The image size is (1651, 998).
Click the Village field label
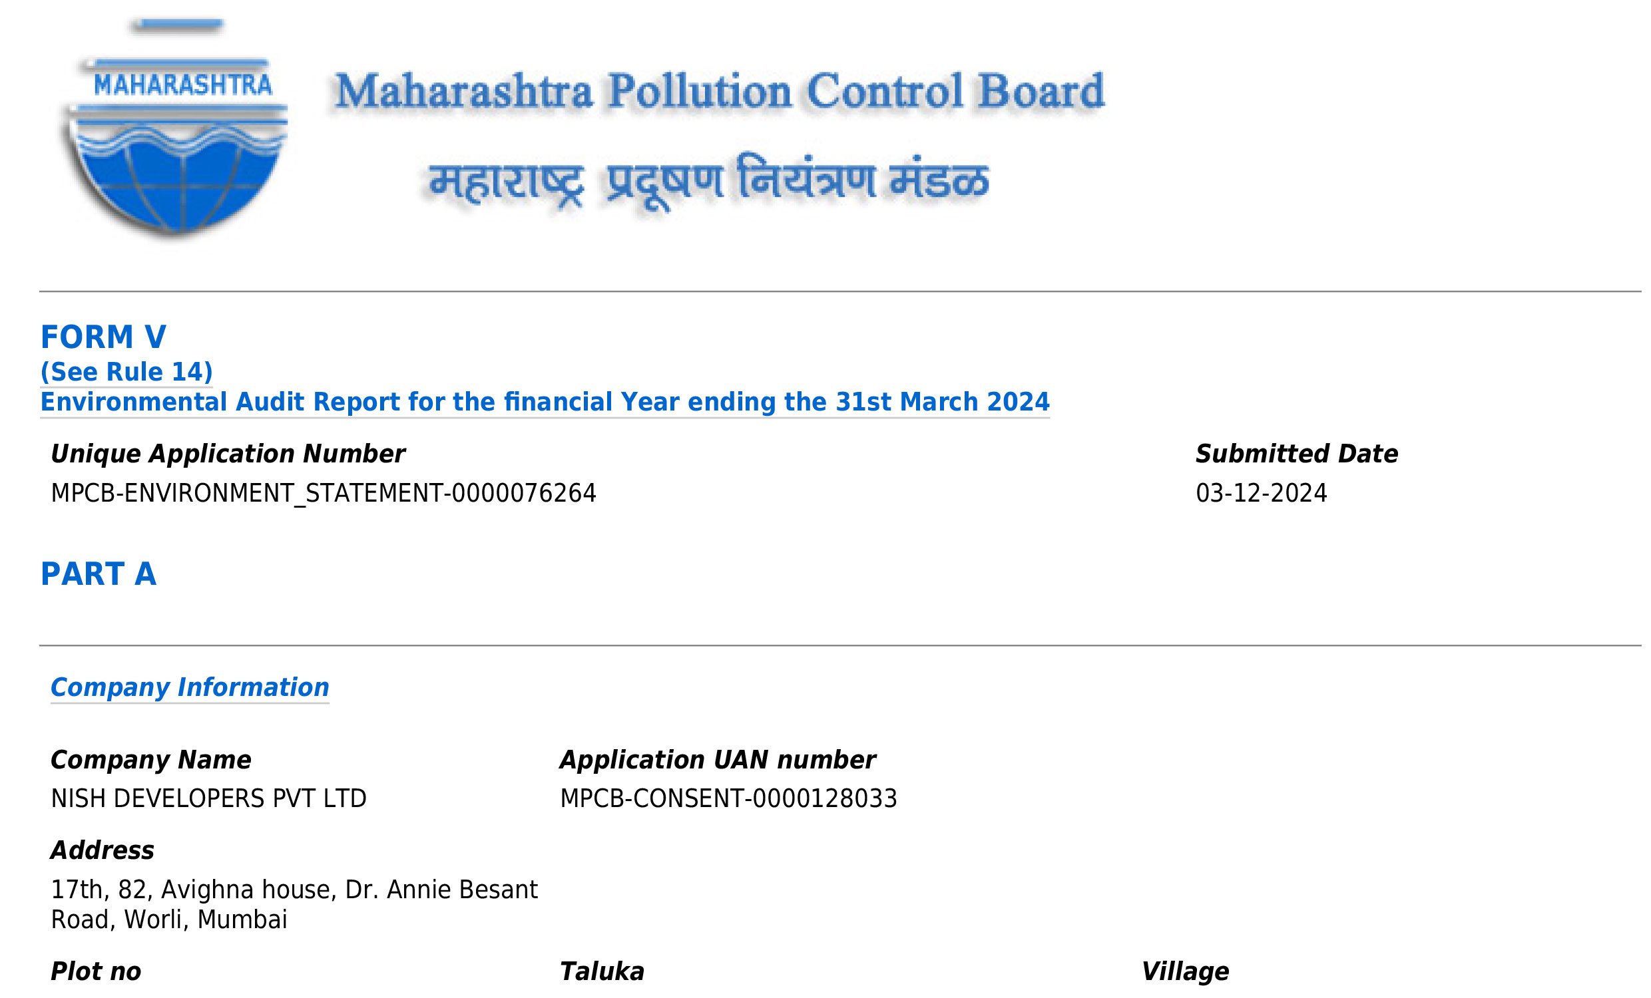coord(1184,972)
